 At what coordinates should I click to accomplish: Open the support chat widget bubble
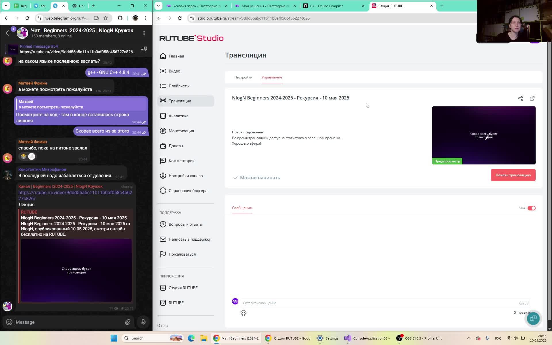click(x=533, y=318)
